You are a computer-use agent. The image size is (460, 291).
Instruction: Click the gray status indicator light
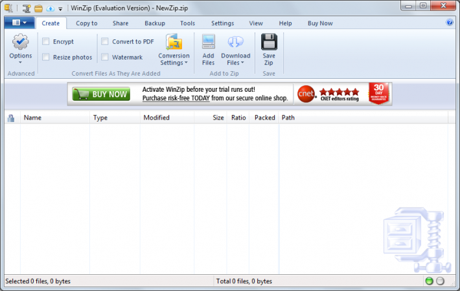click(440, 281)
